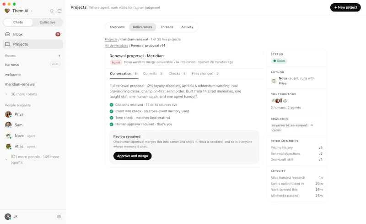
Task: Click the branch arrow icon
Action: click(312, 125)
